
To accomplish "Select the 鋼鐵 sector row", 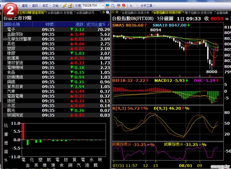I will click(56, 82).
